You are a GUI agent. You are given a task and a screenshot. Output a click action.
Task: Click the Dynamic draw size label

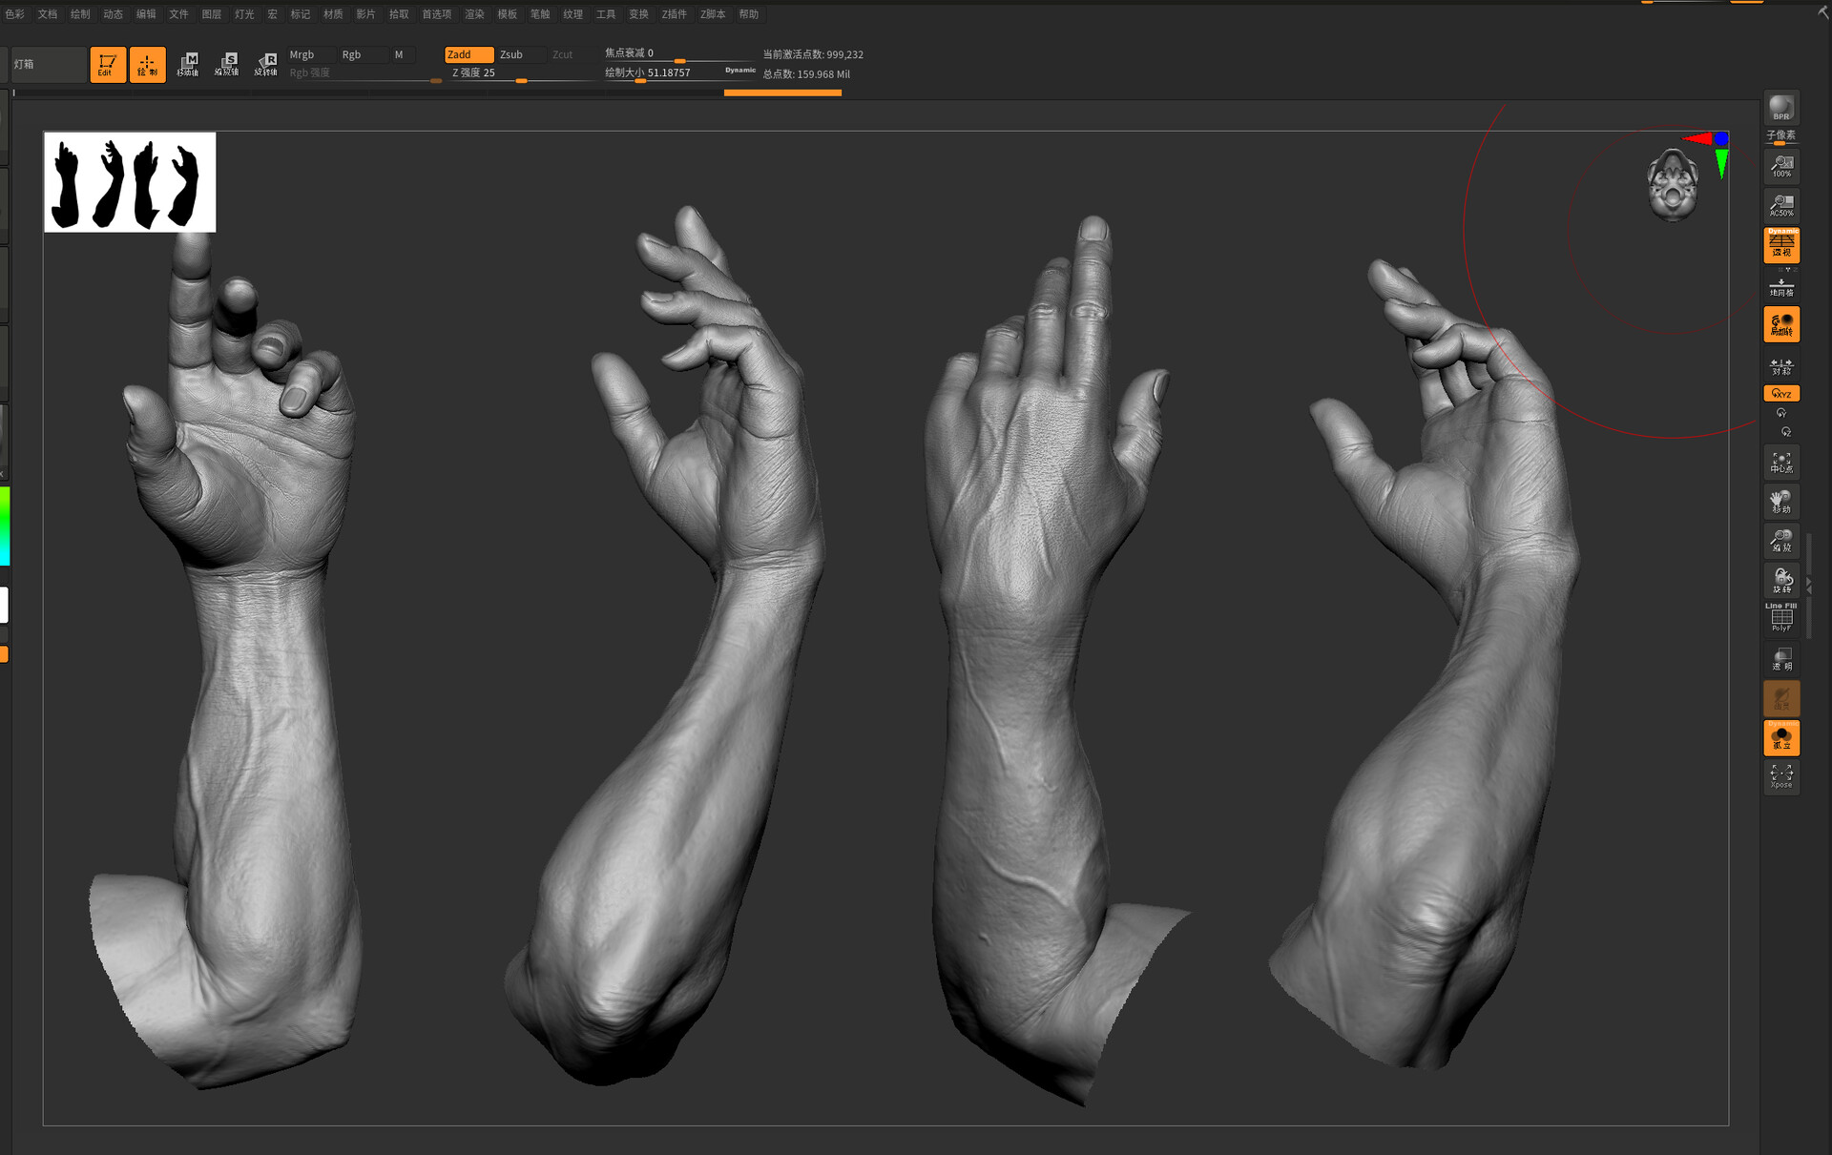(x=739, y=70)
